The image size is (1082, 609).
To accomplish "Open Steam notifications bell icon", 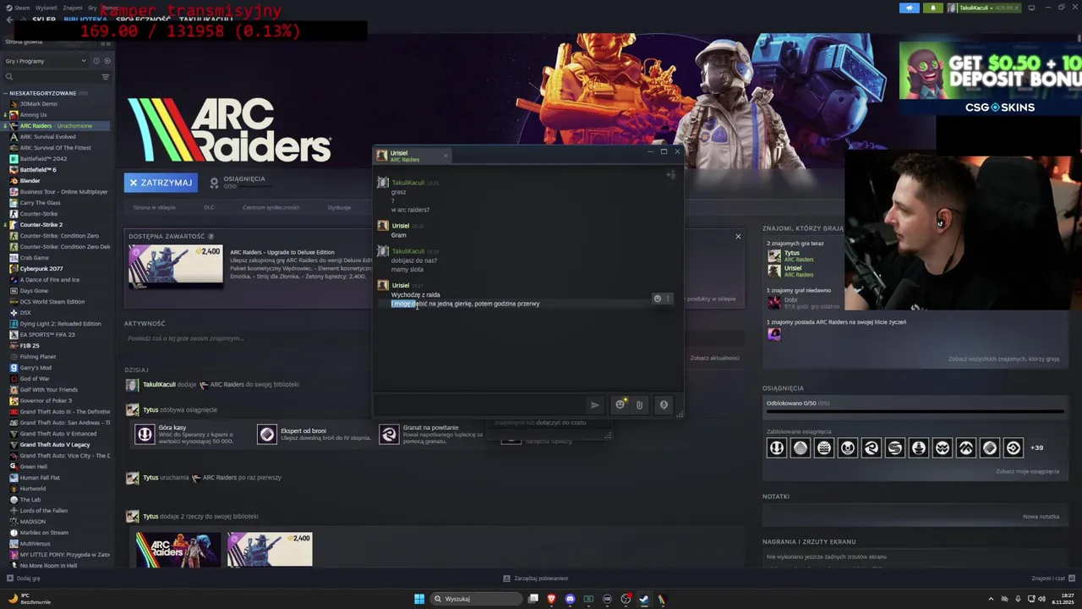I will [933, 8].
